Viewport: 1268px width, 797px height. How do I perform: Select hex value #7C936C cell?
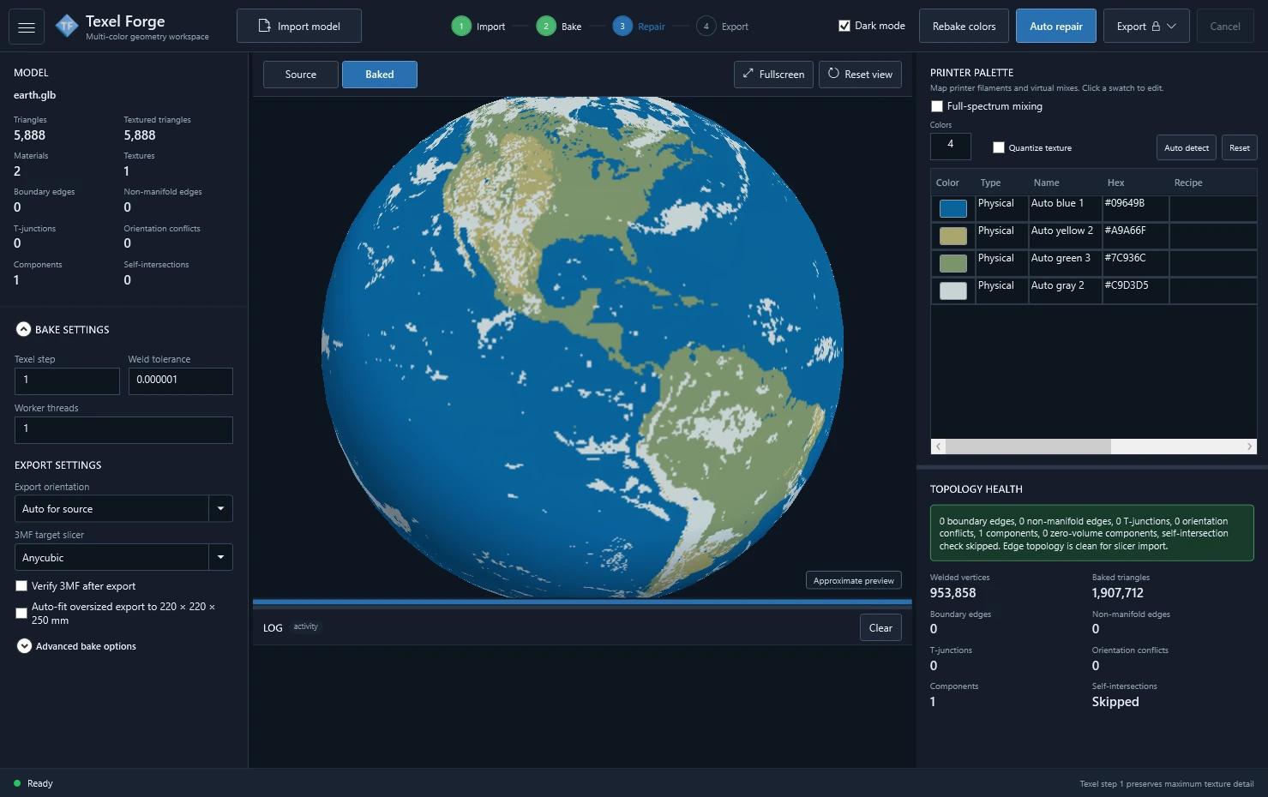[1135, 263]
